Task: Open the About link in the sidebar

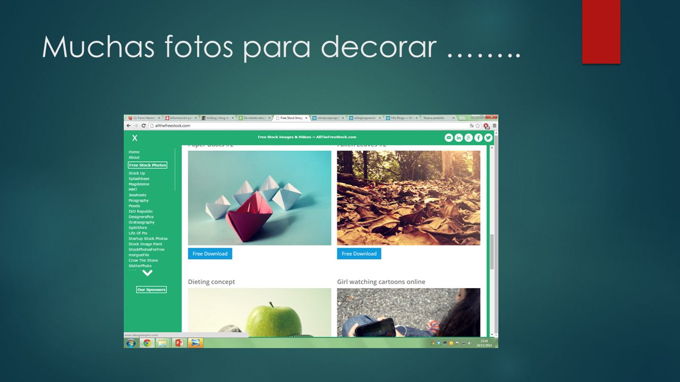Action: (x=134, y=157)
